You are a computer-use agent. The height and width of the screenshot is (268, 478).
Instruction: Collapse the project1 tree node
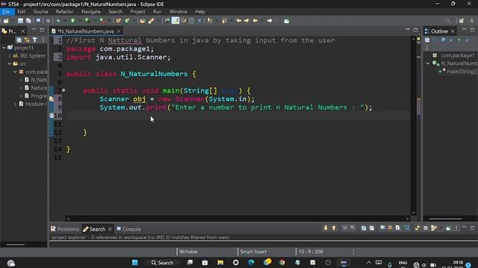pyautogui.click(x=4, y=48)
